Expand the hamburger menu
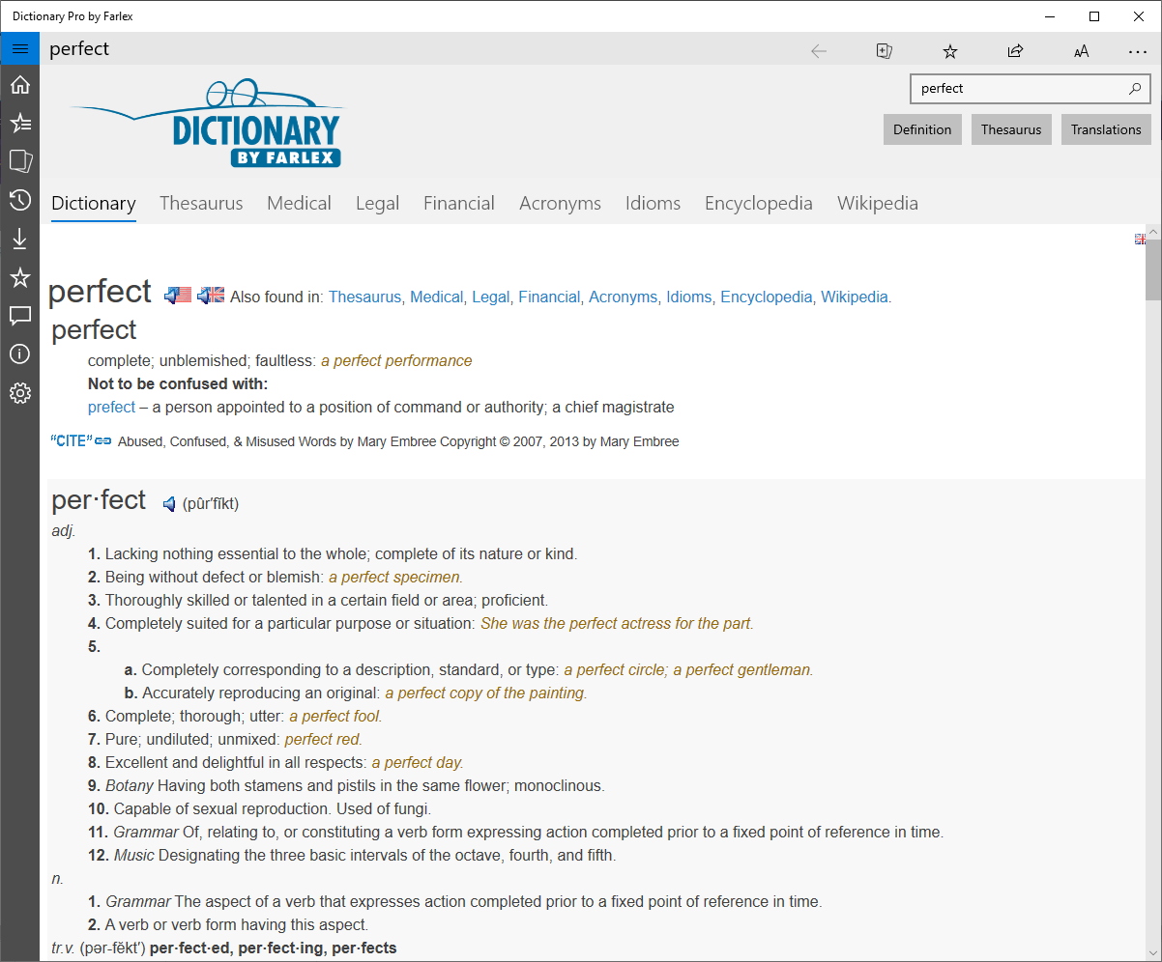Screen dimensions: 1162x962 19,48
